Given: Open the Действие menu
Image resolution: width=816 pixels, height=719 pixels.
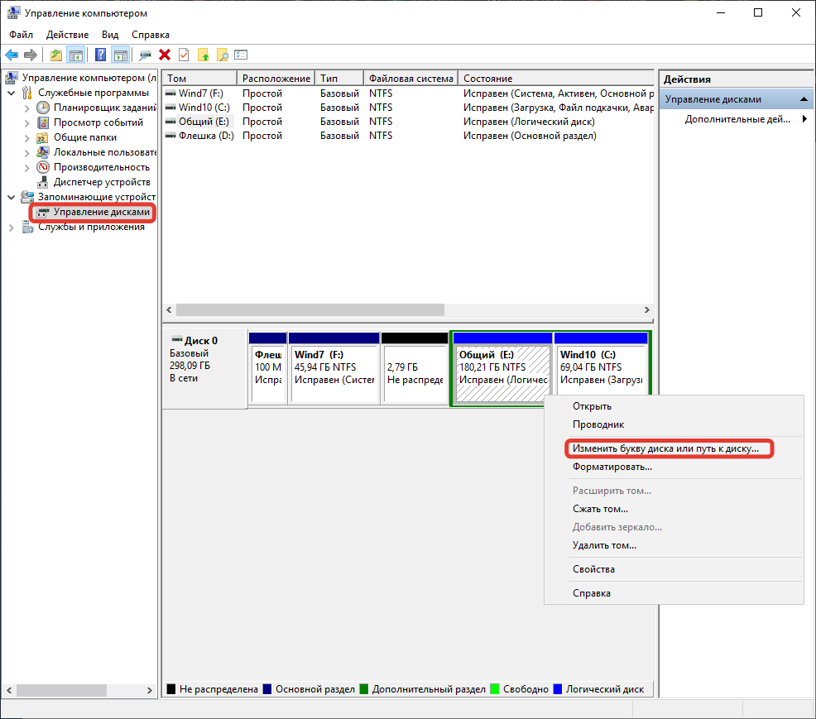Looking at the screenshot, I should 67,35.
